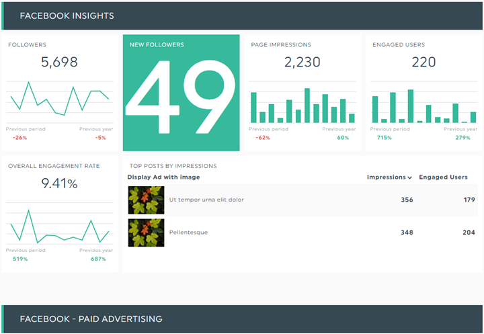Open the New Followers 49 widget

(182, 93)
